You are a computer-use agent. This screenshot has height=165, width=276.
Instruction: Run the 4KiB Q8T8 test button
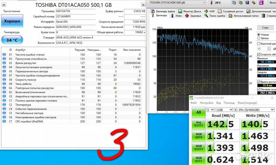(x=199, y=136)
